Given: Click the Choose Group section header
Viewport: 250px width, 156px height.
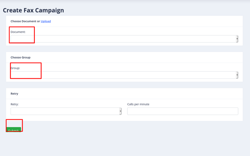Looking at the screenshot, I should pos(20,57).
